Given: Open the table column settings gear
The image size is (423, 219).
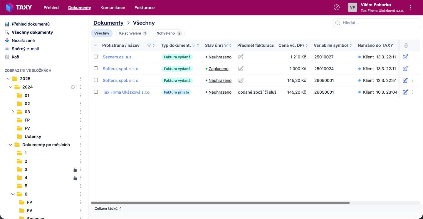Looking at the screenshot, I should (x=406, y=46).
